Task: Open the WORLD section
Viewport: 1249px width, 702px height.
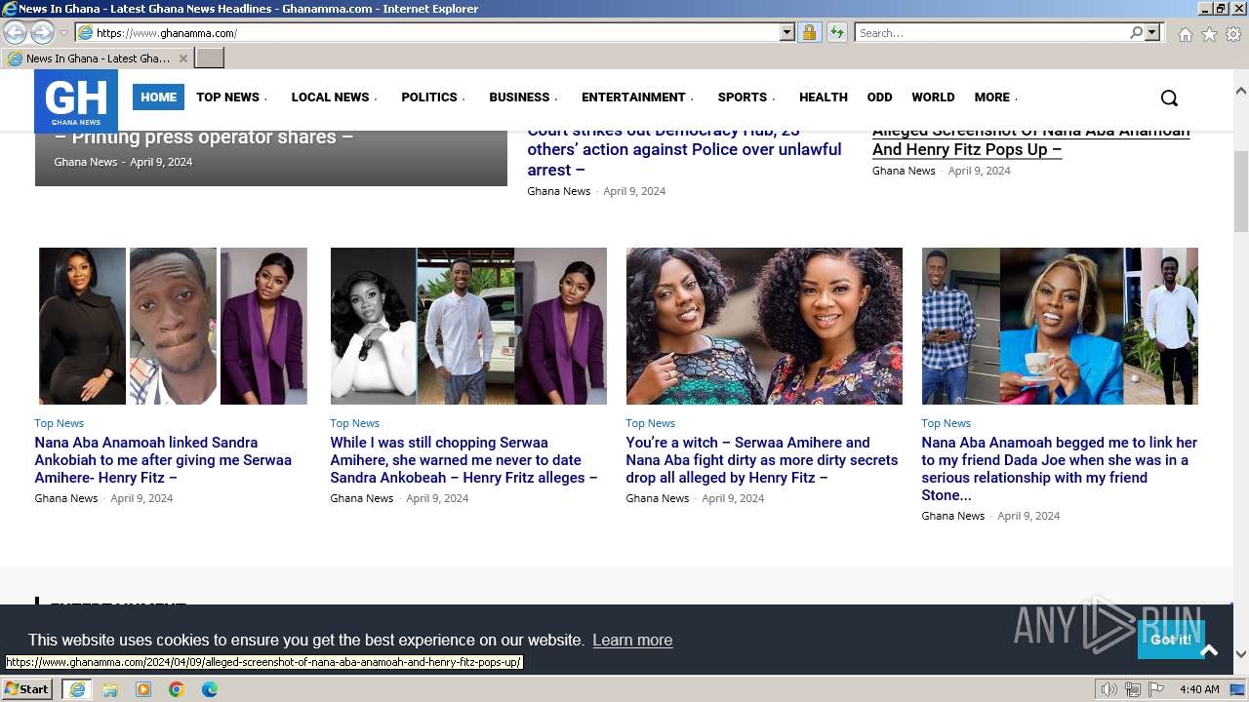Action: click(933, 97)
